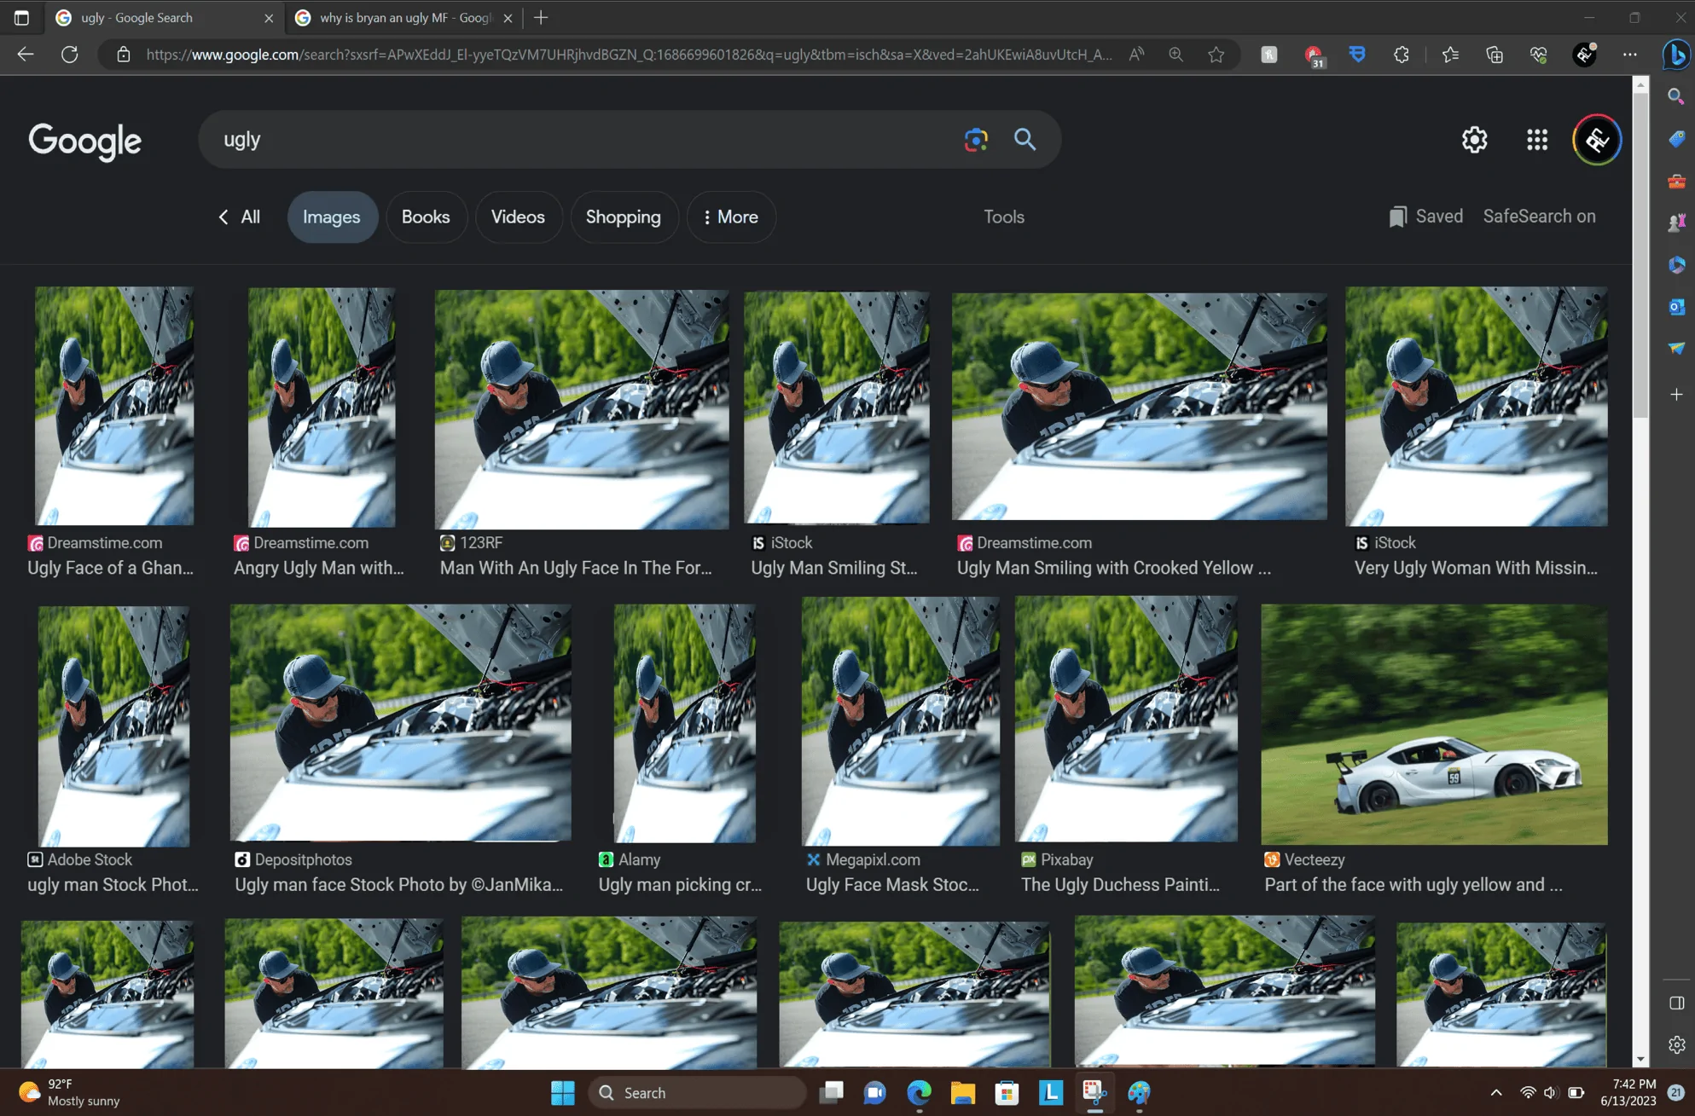Toggle the SafeSearch on setting
Screen dimensions: 1695x1116
[x=1539, y=217]
